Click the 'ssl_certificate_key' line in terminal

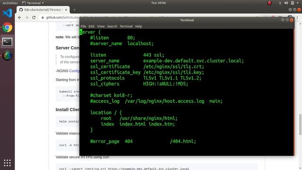[x=147, y=72]
